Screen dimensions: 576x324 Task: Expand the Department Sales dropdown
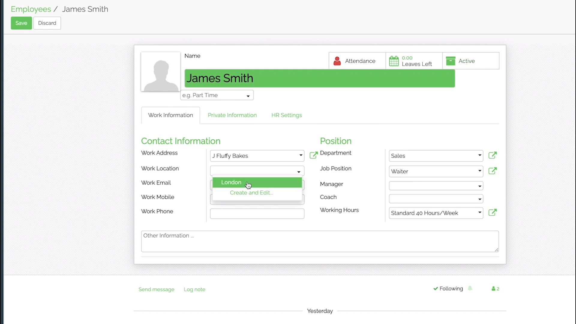coord(479,155)
